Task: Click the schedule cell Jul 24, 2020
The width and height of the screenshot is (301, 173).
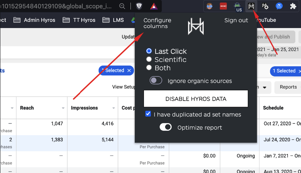Action: (282, 139)
